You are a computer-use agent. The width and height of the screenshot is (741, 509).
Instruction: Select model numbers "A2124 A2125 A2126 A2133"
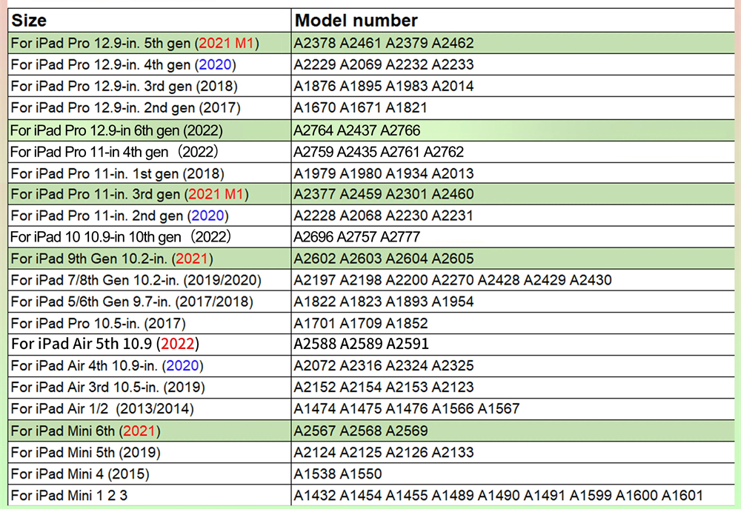point(383,453)
